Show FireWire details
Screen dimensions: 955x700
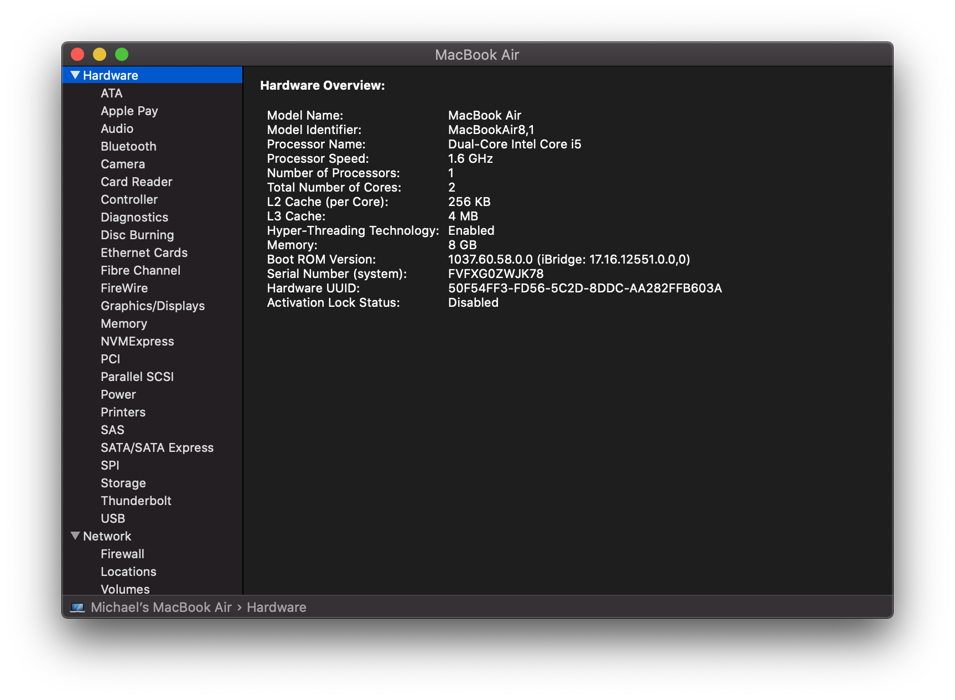coord(124,288)
